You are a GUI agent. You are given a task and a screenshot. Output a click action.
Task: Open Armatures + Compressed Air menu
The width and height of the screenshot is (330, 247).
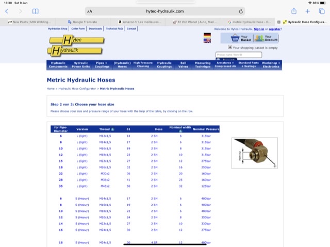tap(225, 64)
